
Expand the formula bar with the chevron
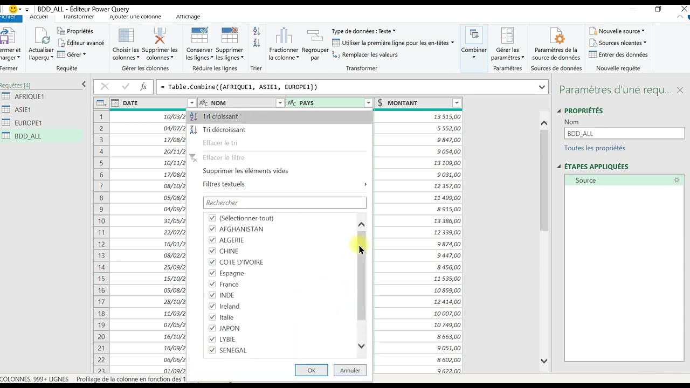(x=542, y=87)
